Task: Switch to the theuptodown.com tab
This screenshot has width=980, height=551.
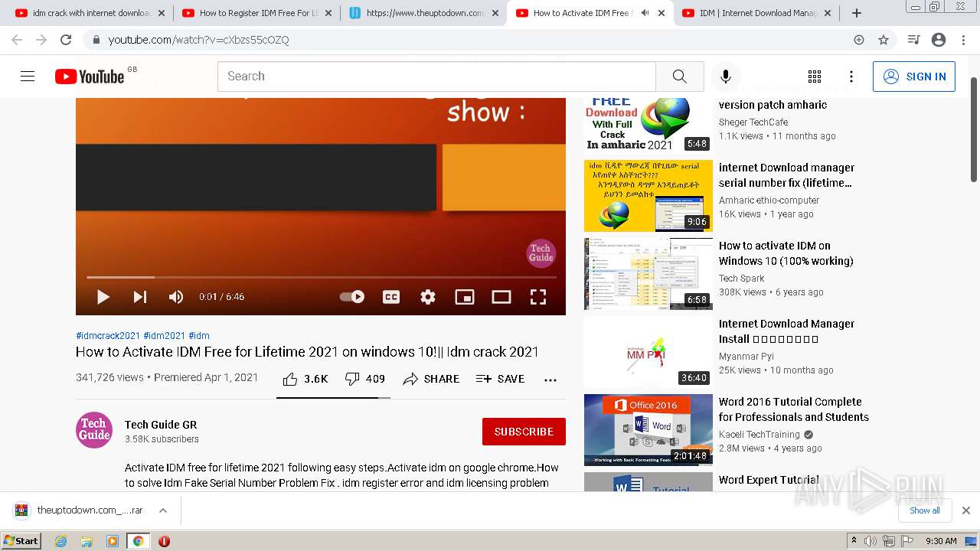Action: coord(423,13)
